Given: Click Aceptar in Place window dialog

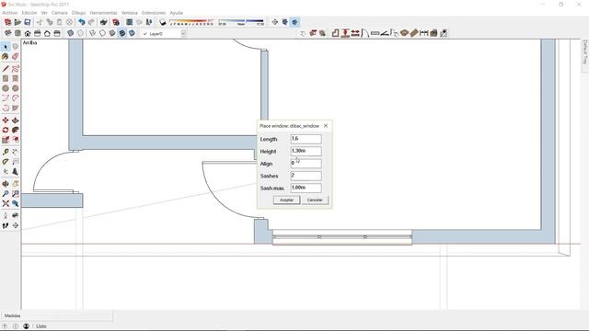Looking at the screenshot, I should pyautogui.click(x=286, y=200).
